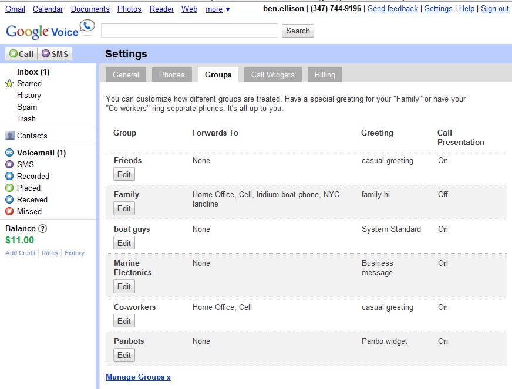This screenshot has height=389, width=512.
Task: Switch to the Phones tab
Action: [x=172, y=75]
